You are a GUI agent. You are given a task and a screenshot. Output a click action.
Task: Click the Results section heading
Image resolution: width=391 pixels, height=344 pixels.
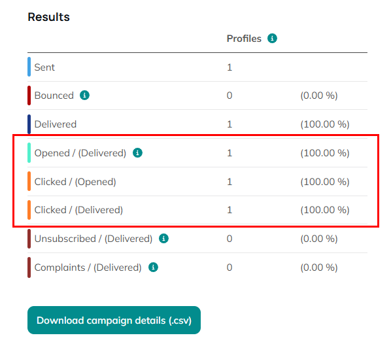tap(49, 17)
